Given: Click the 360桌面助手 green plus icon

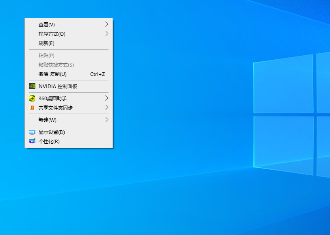Looking at the screenshot, I should [x=32, y=98].
